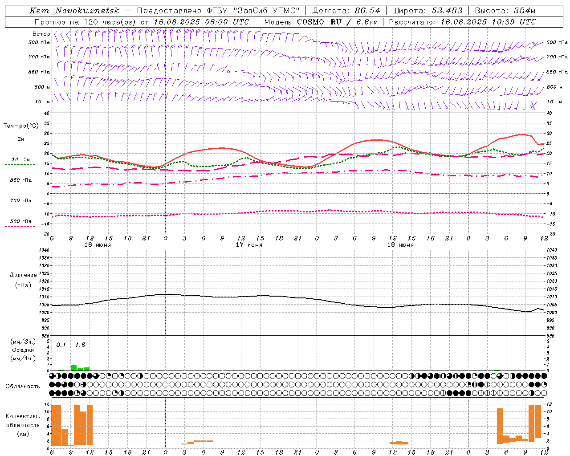Click the 0.1 precipitation amount
570x456 pixels.
[x=61, y=345]
